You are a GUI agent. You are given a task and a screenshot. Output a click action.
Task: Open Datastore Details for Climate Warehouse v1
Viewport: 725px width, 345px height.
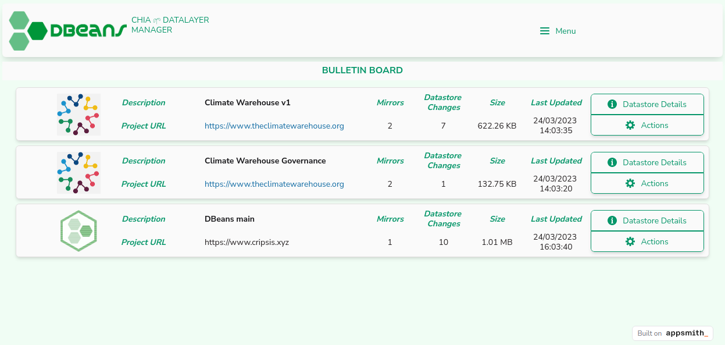[x=647, y=104]
